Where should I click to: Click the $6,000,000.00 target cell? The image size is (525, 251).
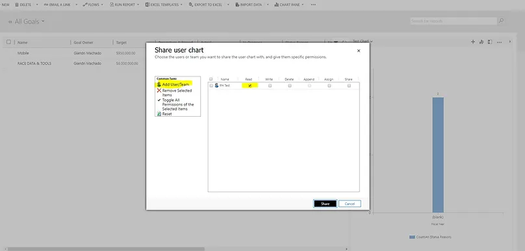tap(127, 63)
